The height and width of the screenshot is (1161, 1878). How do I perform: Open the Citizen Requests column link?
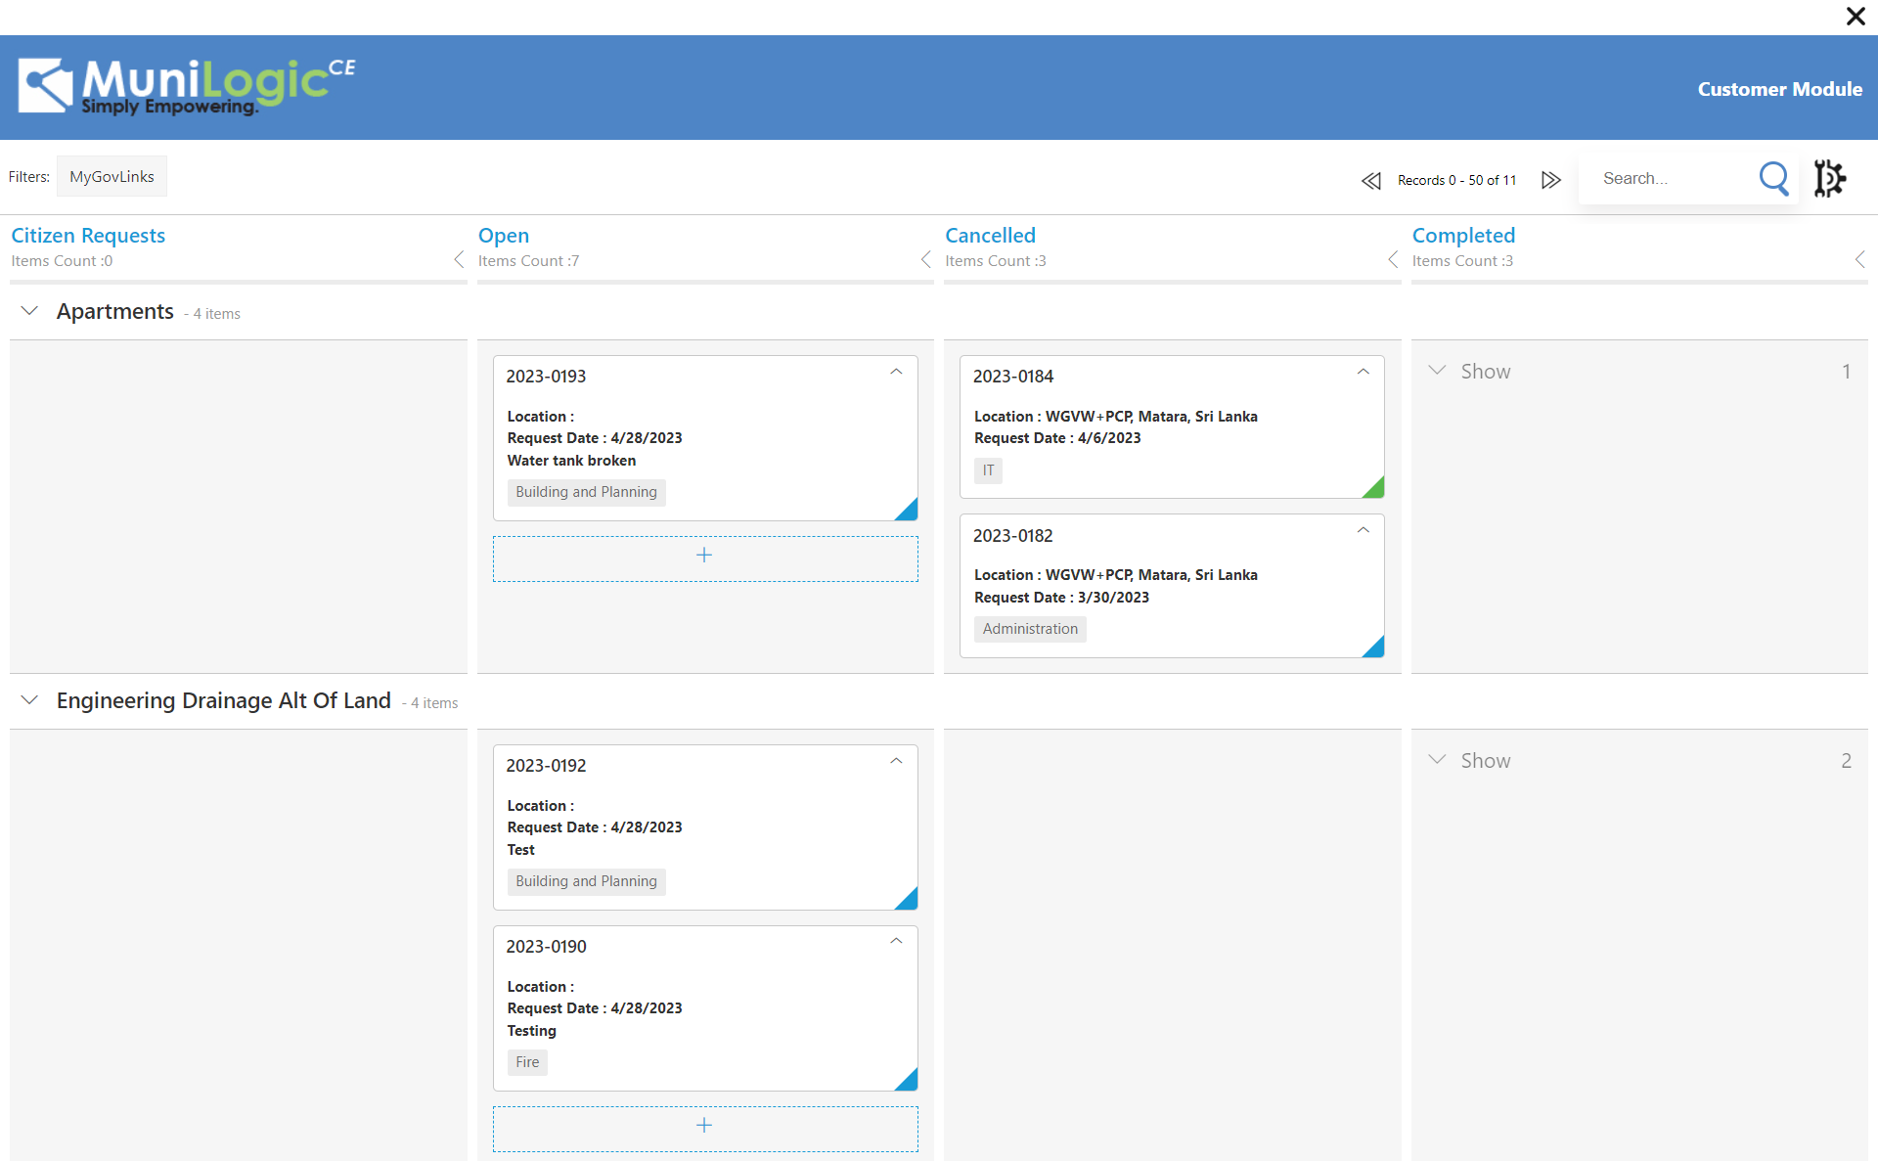coord(88,235)
